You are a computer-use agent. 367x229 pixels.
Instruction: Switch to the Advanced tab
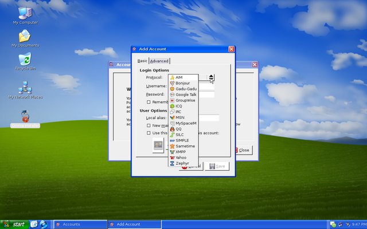tap(159, 61)
